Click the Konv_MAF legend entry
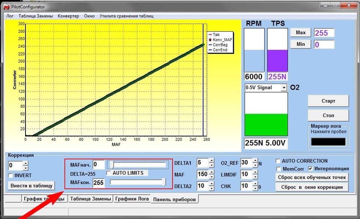 click(x=220, y=40)
